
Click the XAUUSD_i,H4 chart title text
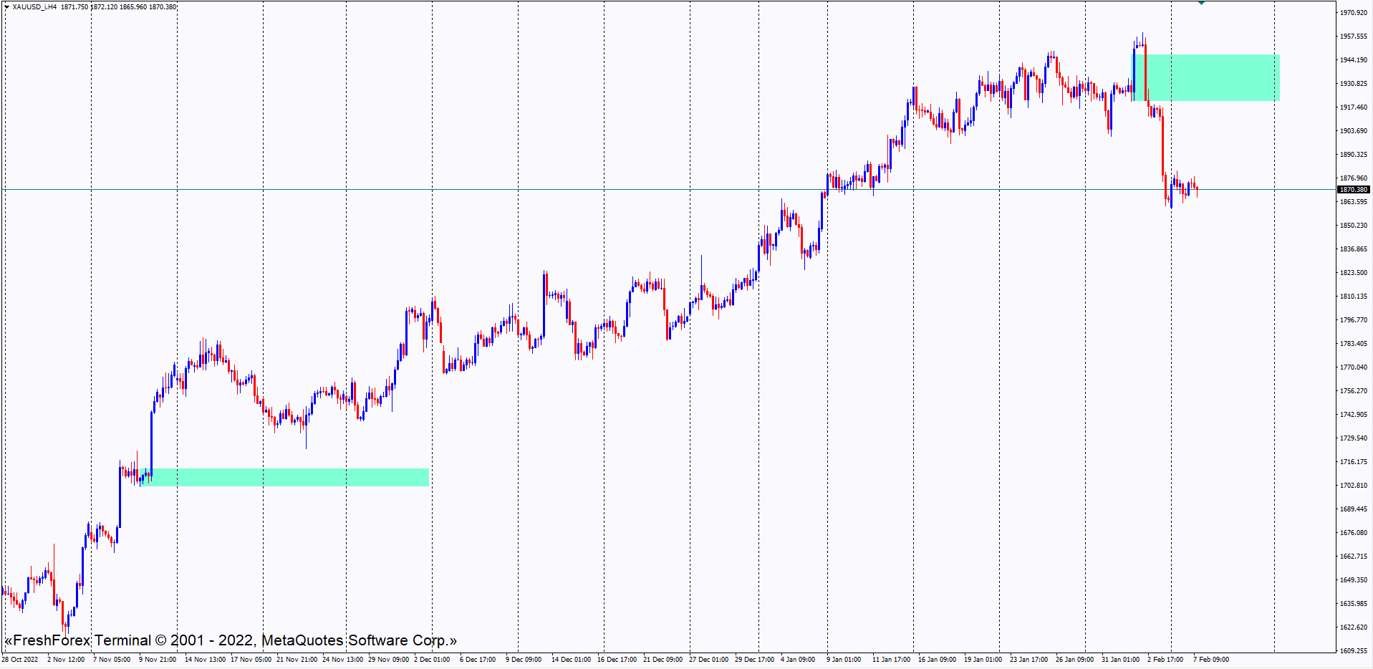(34, 7)
